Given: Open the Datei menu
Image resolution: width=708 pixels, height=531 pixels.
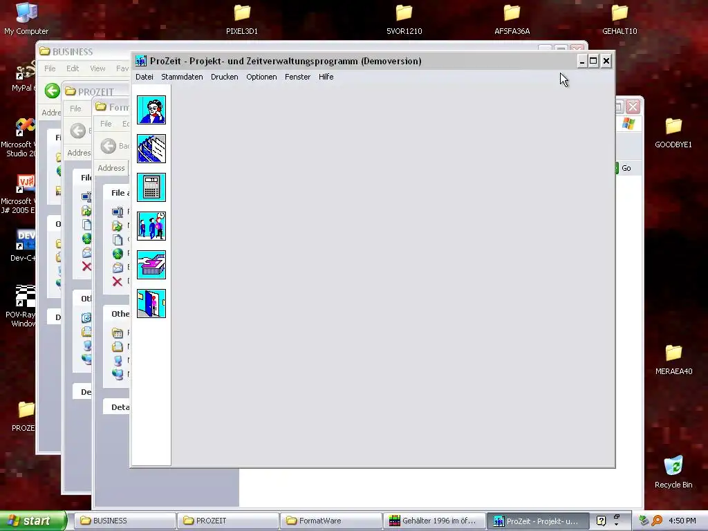Looking at the screenshot, I should [x=145, y=77].
